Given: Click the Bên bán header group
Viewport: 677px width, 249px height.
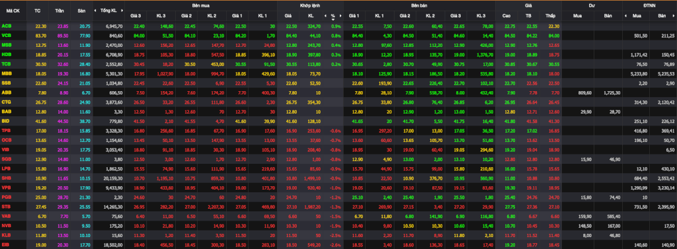Looking at the screenshot, I should [x=418, y=5].
